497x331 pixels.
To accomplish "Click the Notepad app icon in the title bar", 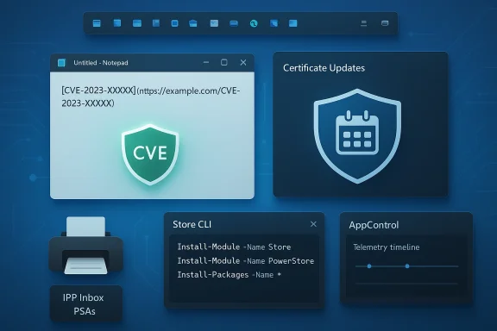I will tap(61, 63).
